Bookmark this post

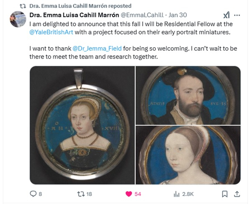pos(225,194)
